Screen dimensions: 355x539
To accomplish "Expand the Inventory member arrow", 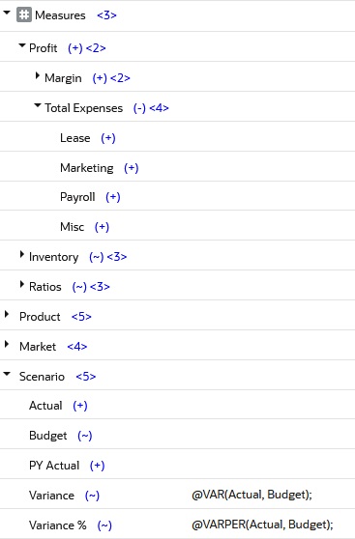I will tap(22, 254).
